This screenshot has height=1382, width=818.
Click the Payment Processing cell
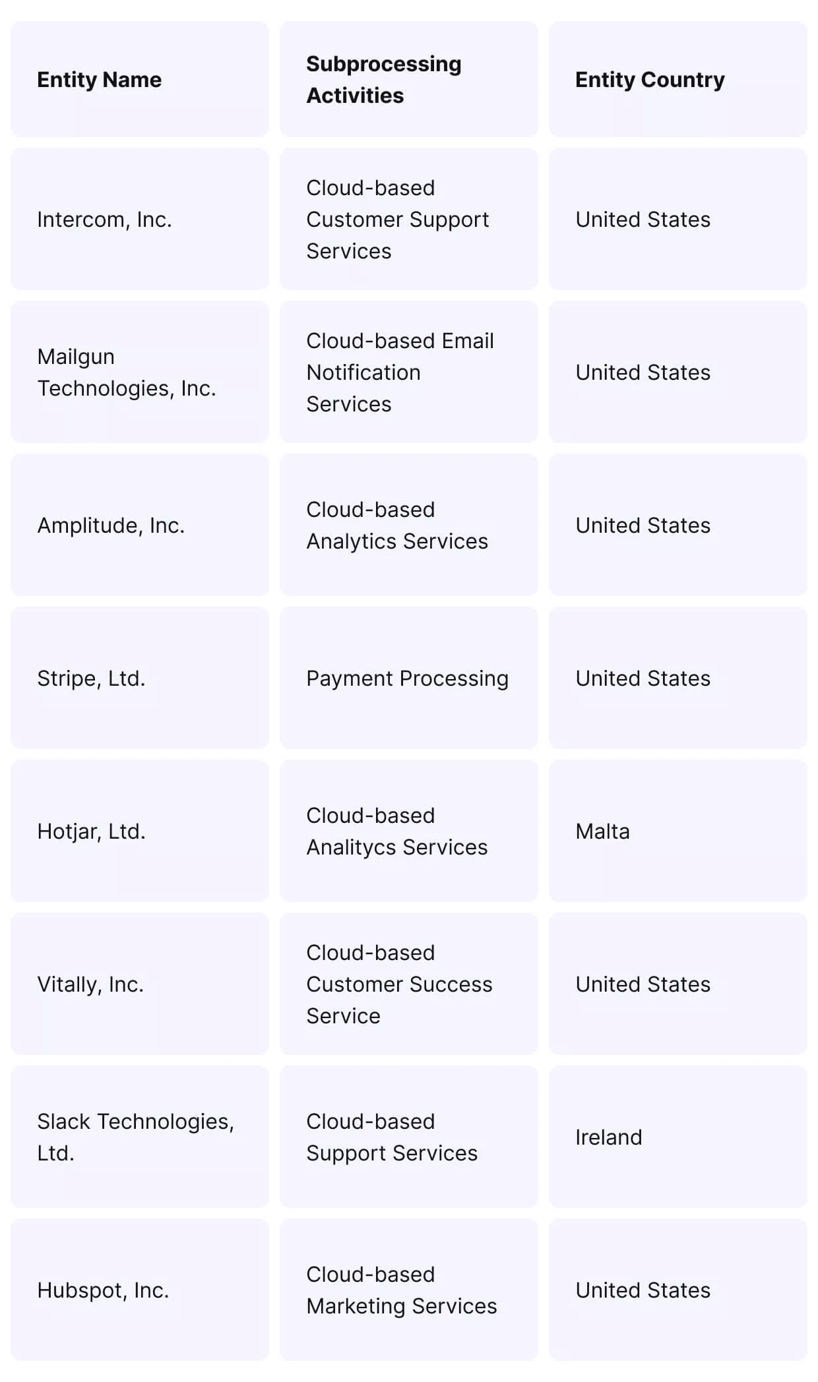(409, 678)
